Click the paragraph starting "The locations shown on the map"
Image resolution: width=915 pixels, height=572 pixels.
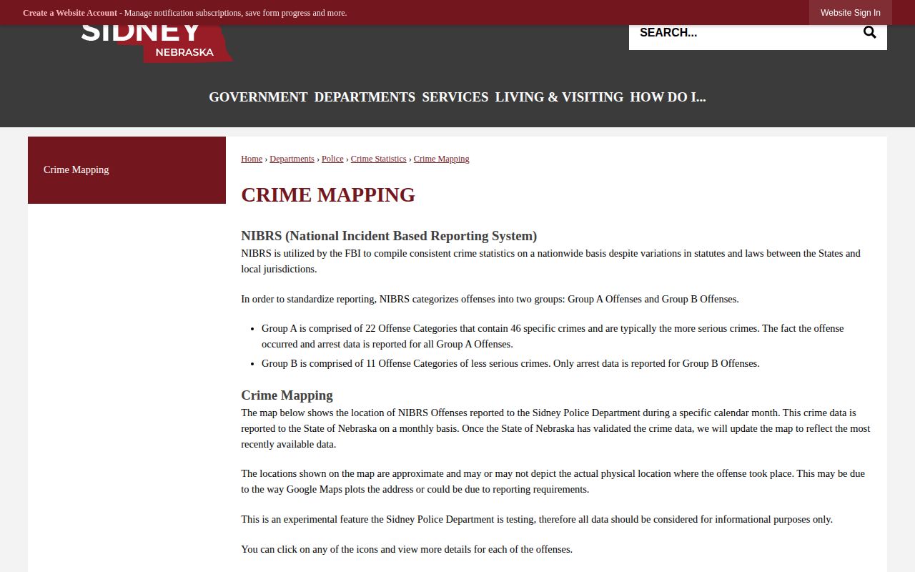(x=553, y=481)
